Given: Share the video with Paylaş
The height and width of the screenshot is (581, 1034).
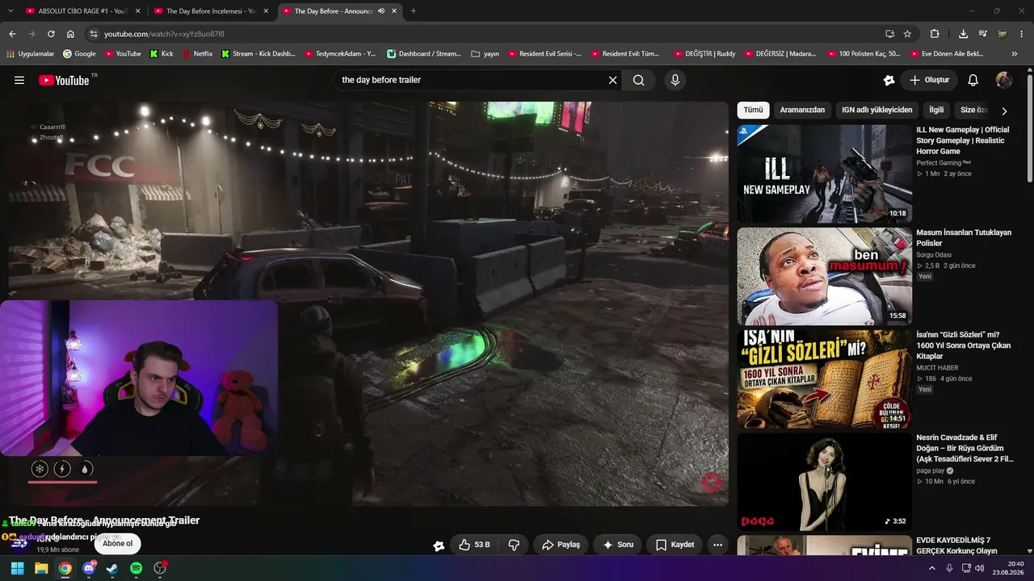Looking at the screenshot, I should click(x=561, y=545).
